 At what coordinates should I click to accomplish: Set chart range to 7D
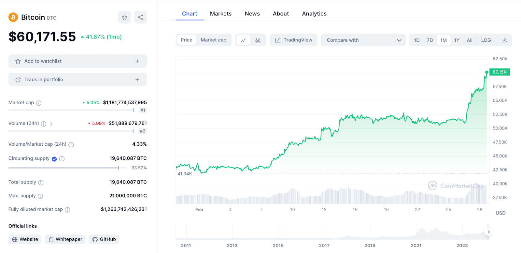pyautogui.click(x=430, y=40)
